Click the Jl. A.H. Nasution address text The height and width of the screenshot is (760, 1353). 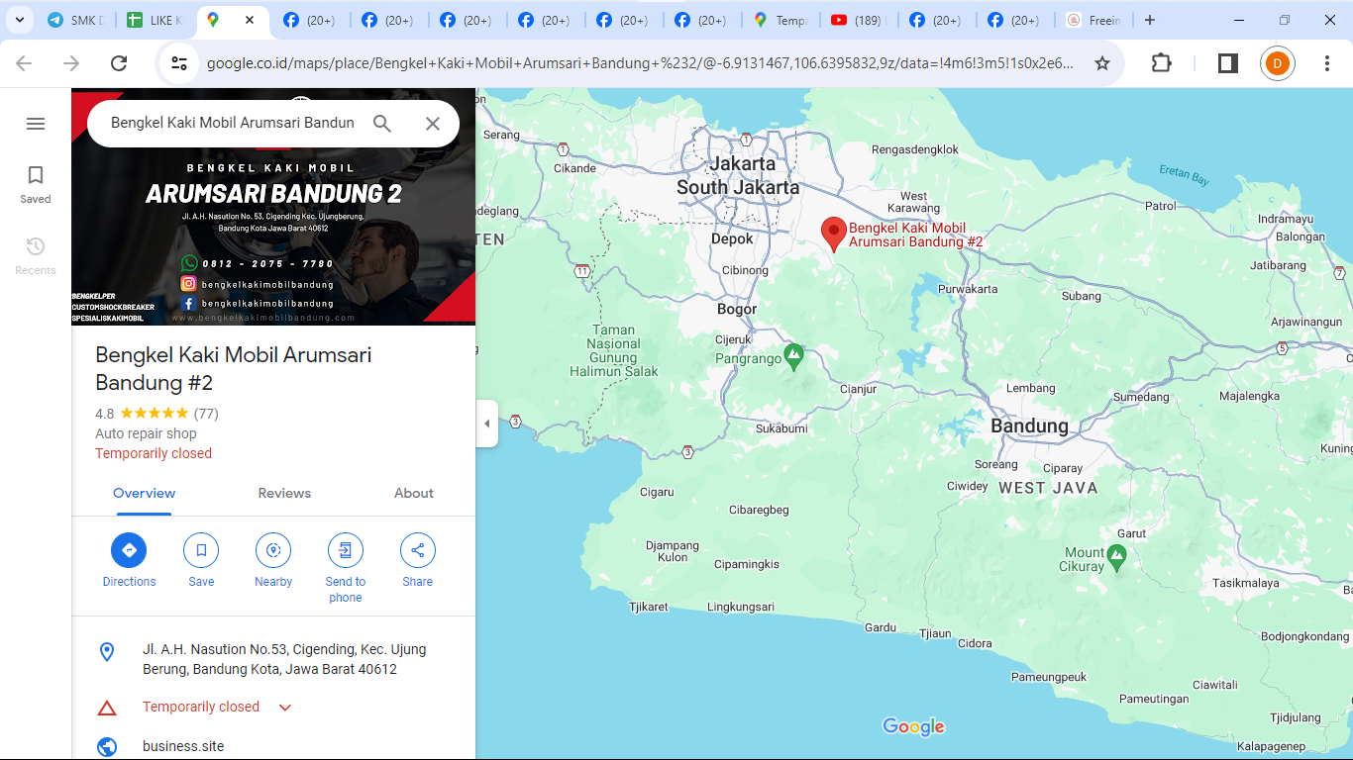pos(284,659)
